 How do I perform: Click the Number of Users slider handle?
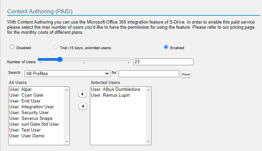pos(60,59)
